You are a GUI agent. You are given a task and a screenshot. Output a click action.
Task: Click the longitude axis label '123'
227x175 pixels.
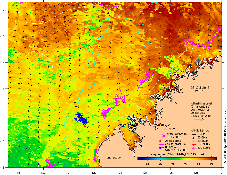click(120, 172)
